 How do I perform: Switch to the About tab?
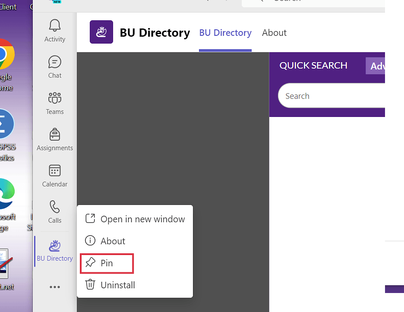click(274, 33)
